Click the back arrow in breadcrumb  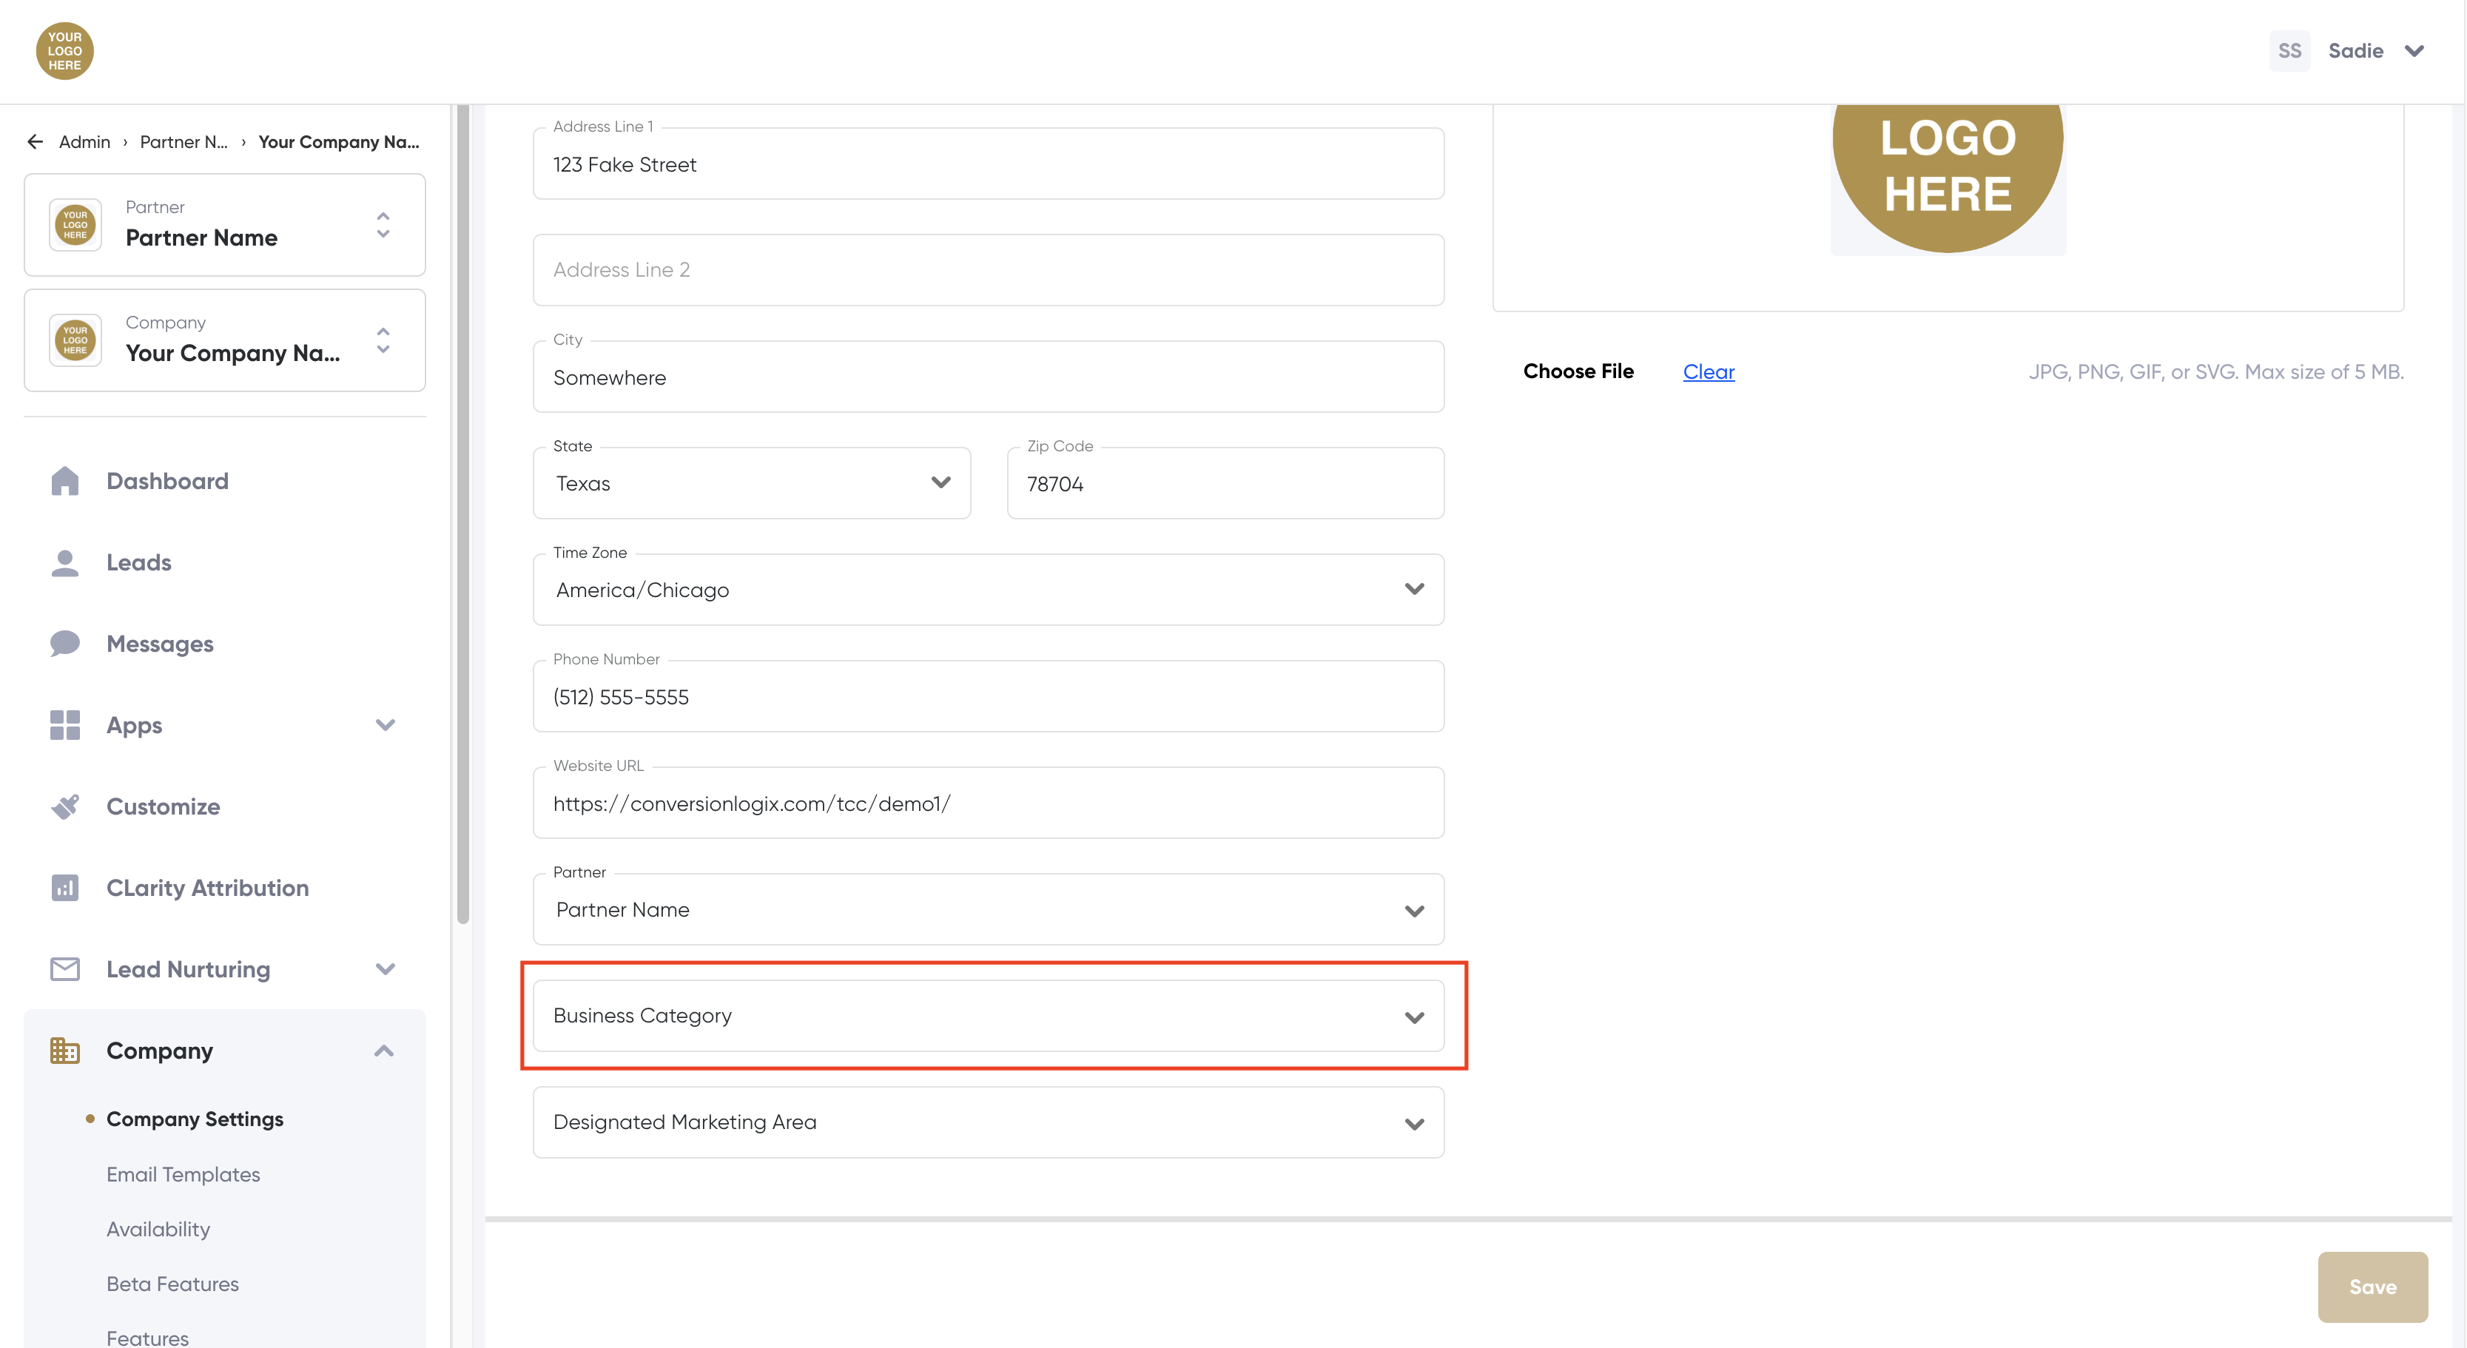click(x=36, y=142)
